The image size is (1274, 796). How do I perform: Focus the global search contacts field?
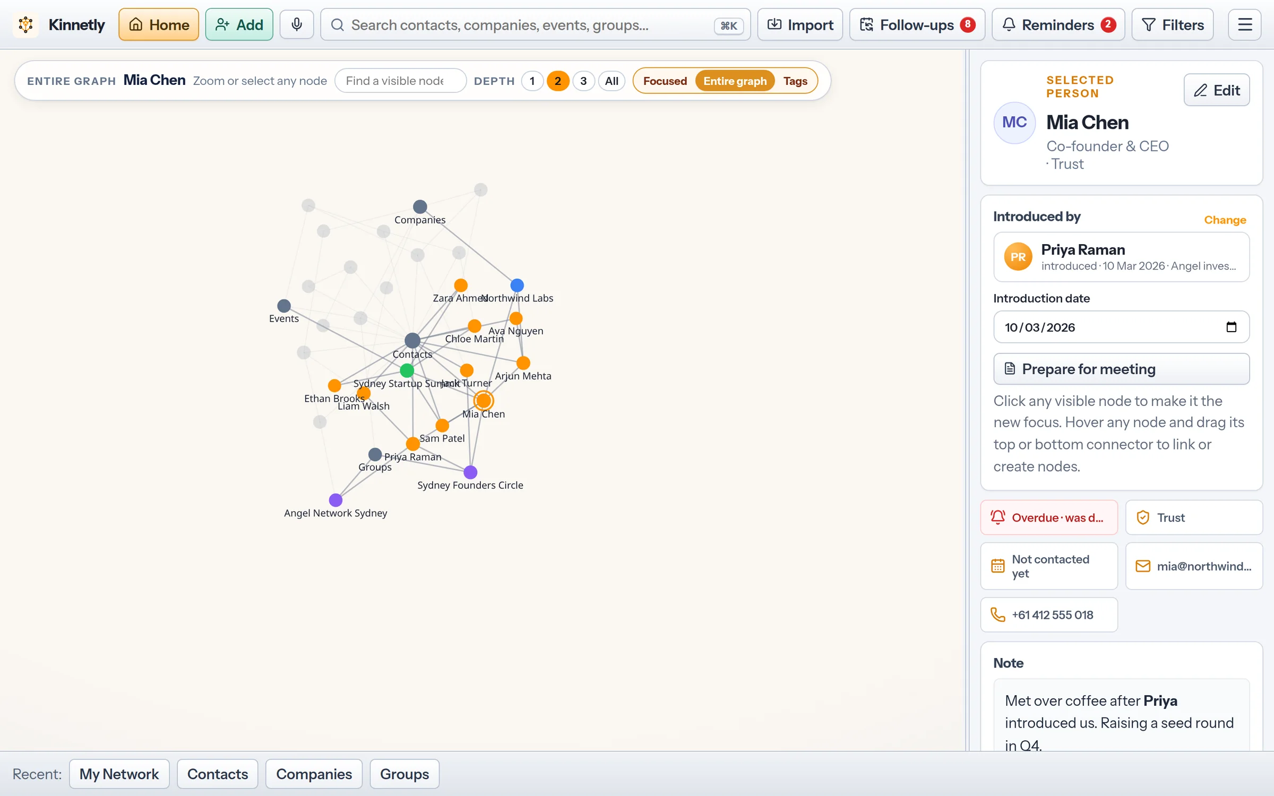pyautogui.click(x=535, y=24)
